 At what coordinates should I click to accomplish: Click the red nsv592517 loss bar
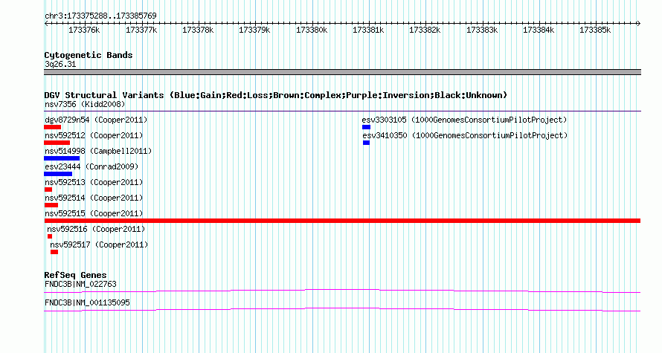tap(54, 252)
